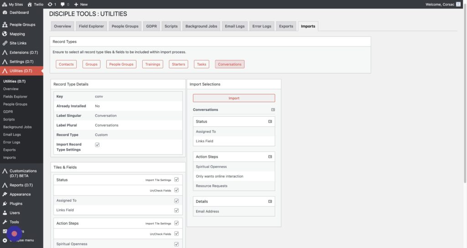This screenshot has width=467, height=248.
Task: Open the Error Logs tab
Action: [x=262, y=26]
